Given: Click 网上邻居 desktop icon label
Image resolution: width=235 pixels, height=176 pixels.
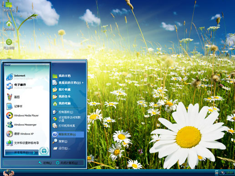Looking at the screenshot, I should pyautogui.click(x=9, y=48).
